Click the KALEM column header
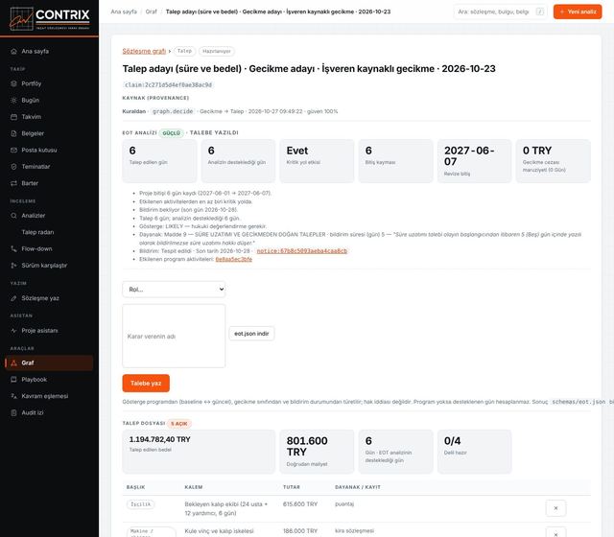 194,487
